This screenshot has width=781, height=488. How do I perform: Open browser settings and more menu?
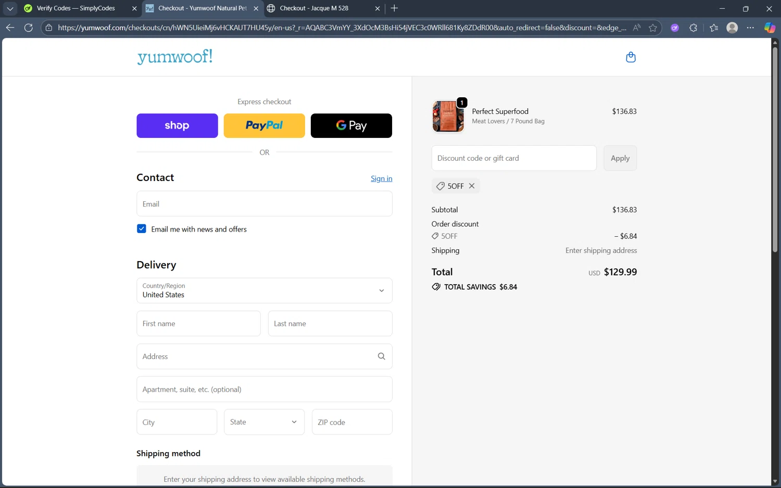coord(750,28)
